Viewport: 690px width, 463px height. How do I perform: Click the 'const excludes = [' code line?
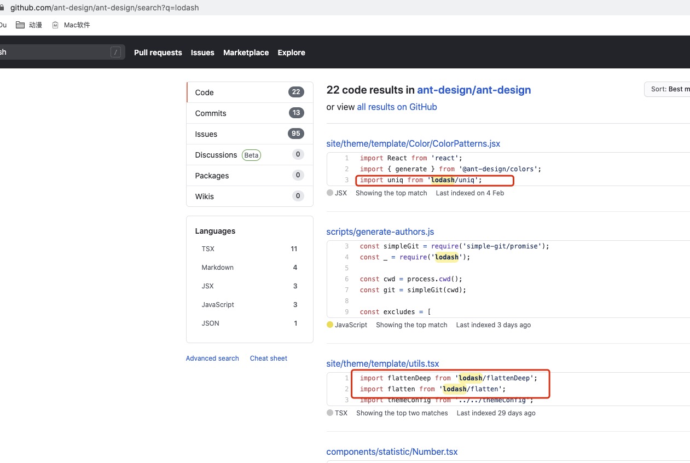point(396,312)
